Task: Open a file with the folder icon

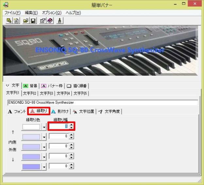Action: (26, 21)
